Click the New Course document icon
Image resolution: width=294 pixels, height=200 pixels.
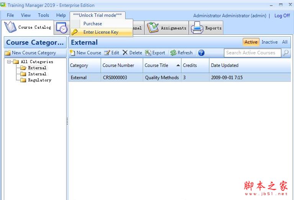[x=72, y=53]
